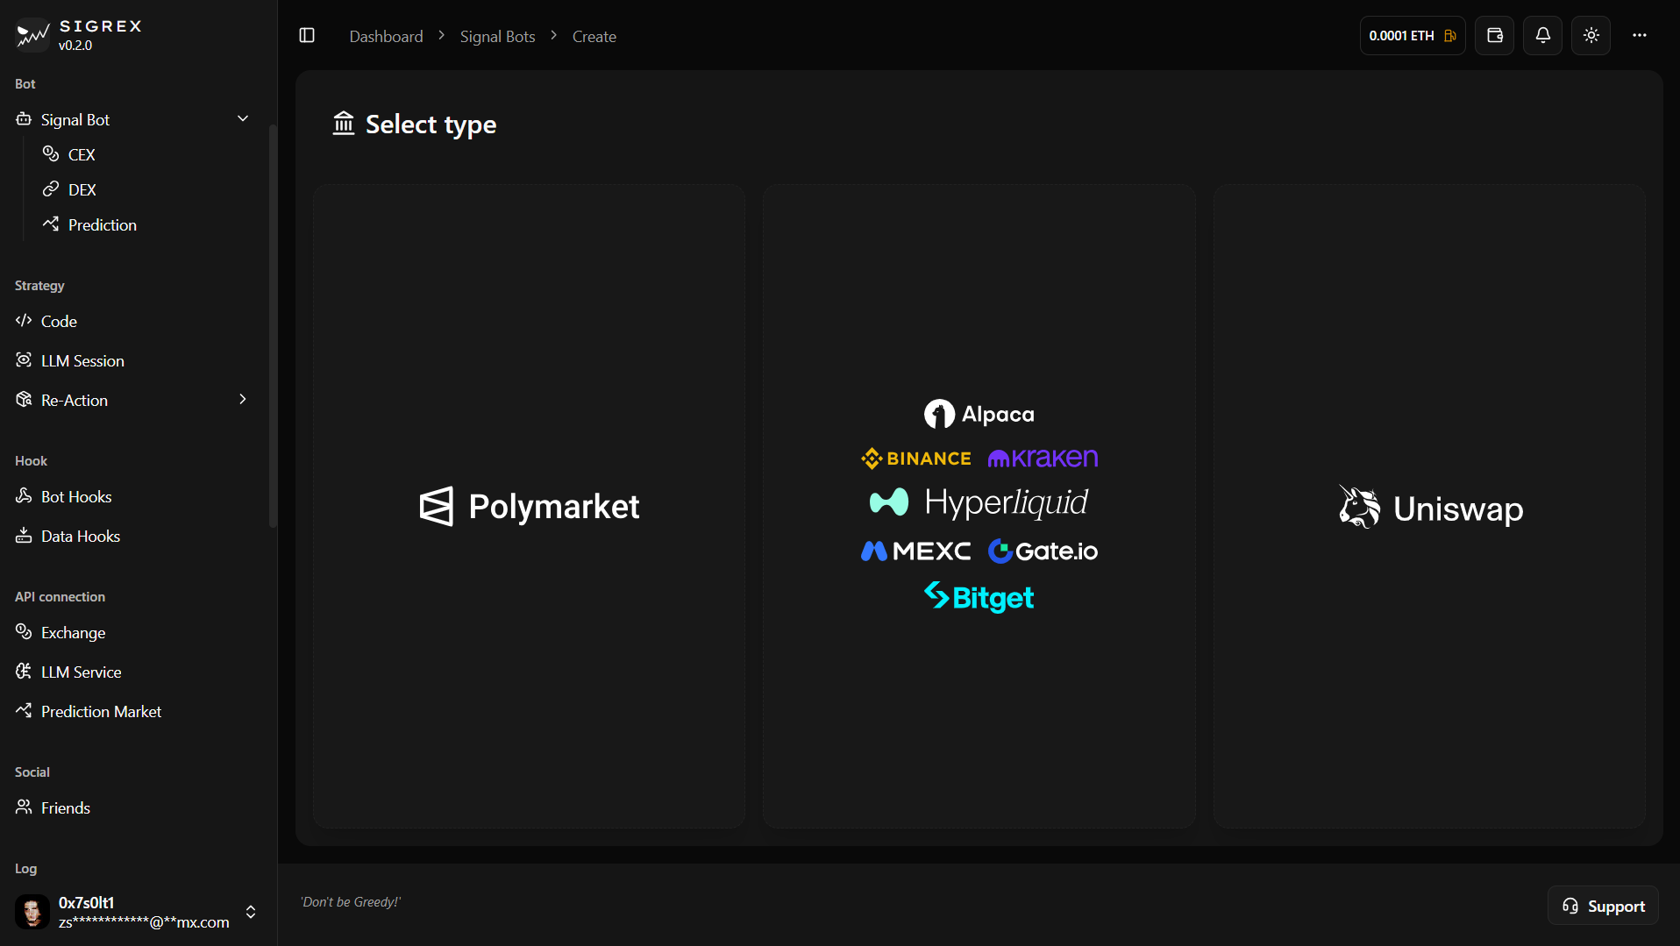Open the three-dot more menu
The height and width of the screenshot is (946, 1680).
tap(1639, 36)
